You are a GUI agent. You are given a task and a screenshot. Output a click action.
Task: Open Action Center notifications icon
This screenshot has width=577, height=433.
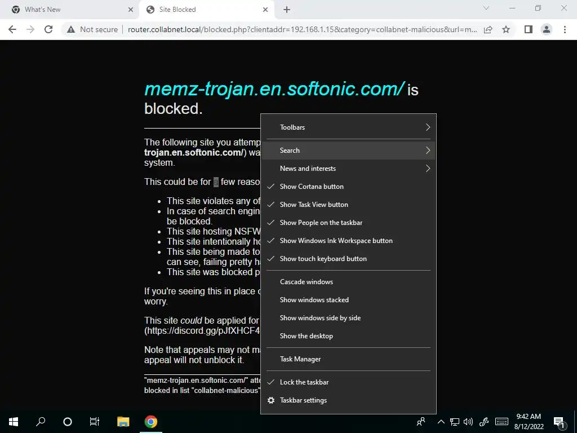tap(559, 422)
